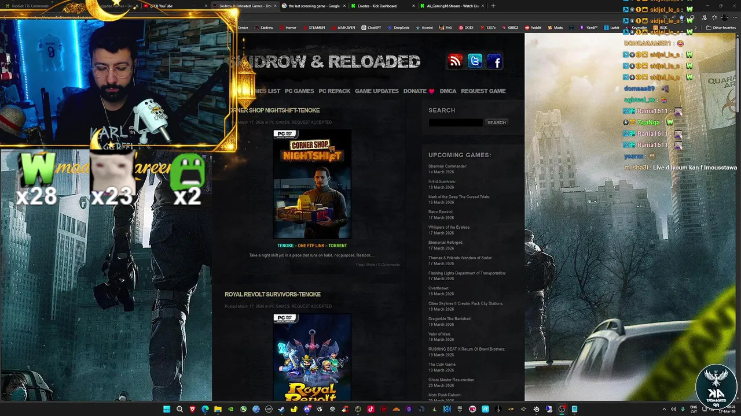Image resolution: width=741 pixels, height=416 pixels.
Task: Click 'Dragonkin The Banished' in Upcoming Games
Action: (x=450, y=319)
